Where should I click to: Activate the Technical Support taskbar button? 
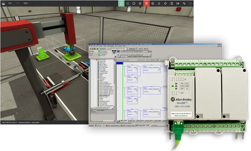113,125
